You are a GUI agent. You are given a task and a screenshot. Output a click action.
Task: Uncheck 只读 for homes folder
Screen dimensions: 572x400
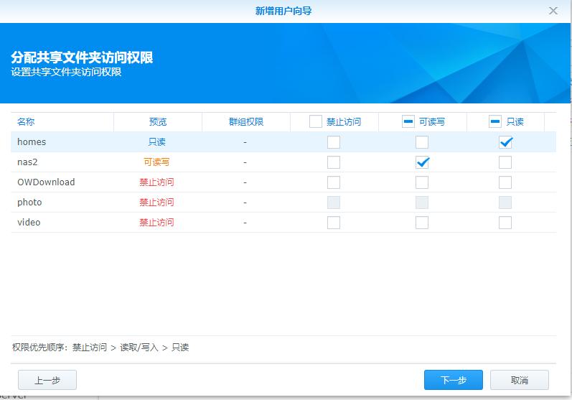505,142
